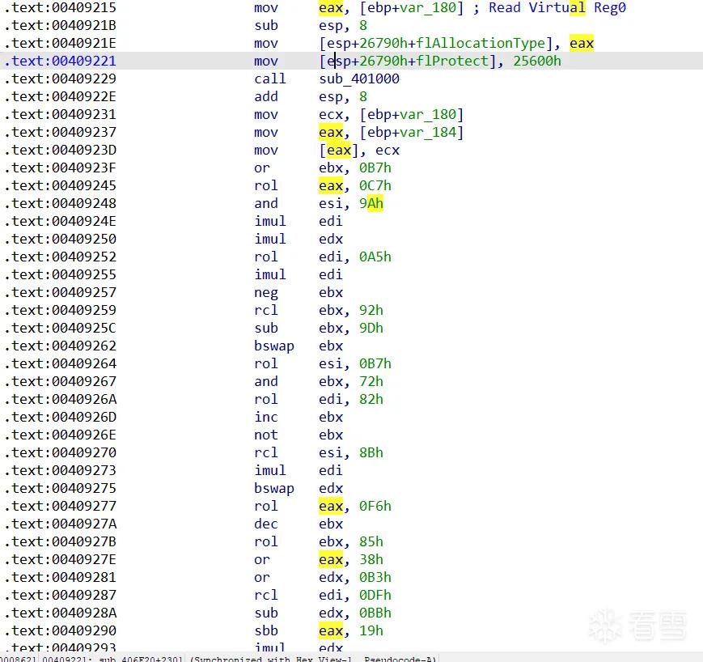
Task: Click the 'neg' mnemonic
Action: tap(266, 292)
